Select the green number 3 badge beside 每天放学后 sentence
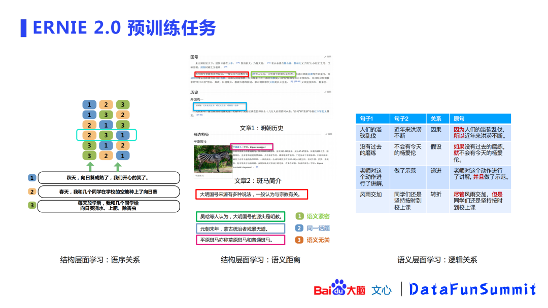Image resolution: width=548 pixels, height=308 pixels. [x=32, y=206]
